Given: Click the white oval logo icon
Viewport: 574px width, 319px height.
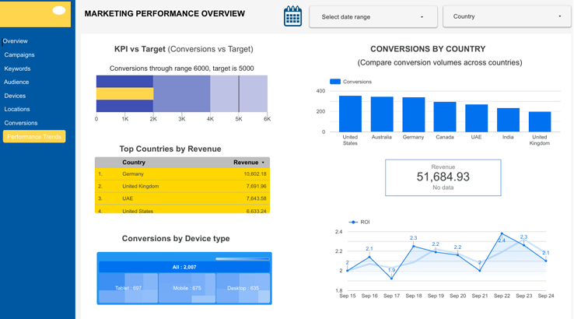Looking at the screenshot, I should pos(59,11).
